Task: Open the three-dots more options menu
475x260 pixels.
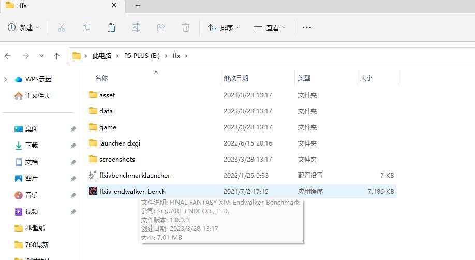Action: pyautogui.click(x=306, y=27)
